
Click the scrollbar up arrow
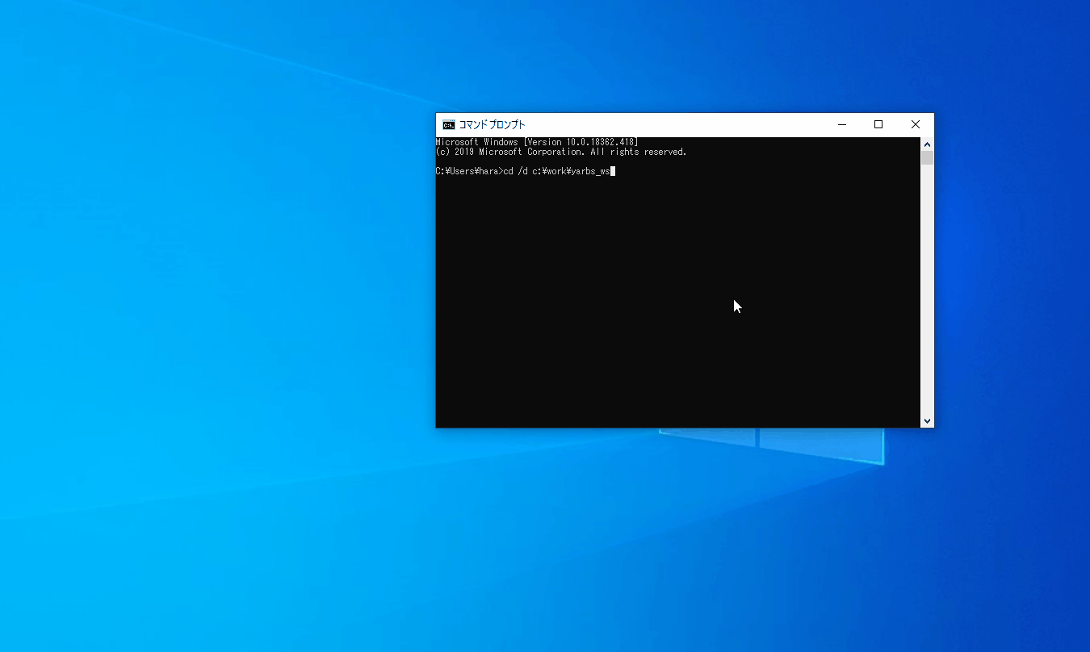(x=927, y=144)
